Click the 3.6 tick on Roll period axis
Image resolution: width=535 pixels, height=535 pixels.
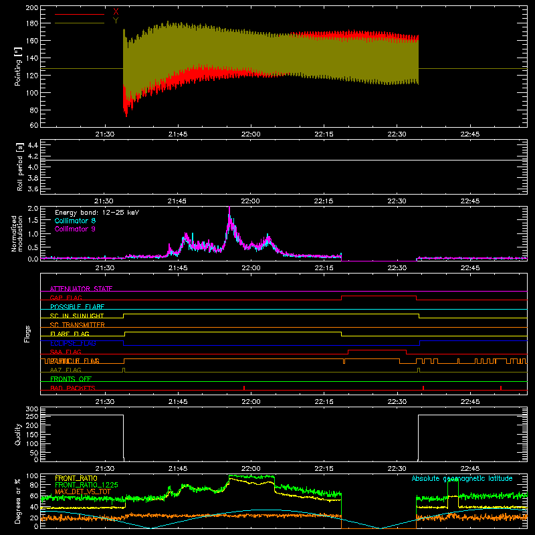click(33, 189)
